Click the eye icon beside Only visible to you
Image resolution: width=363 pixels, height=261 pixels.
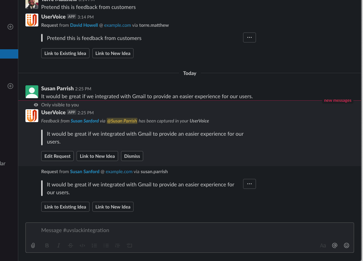[x=36, y=105]
